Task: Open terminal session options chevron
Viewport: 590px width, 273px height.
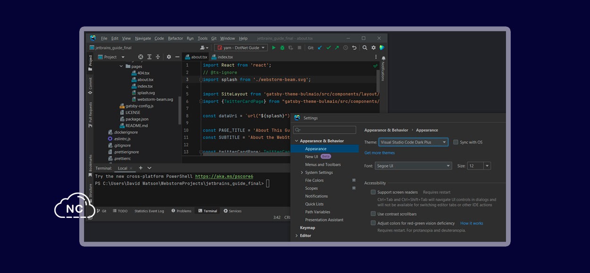Action: (x=149, y=168)
